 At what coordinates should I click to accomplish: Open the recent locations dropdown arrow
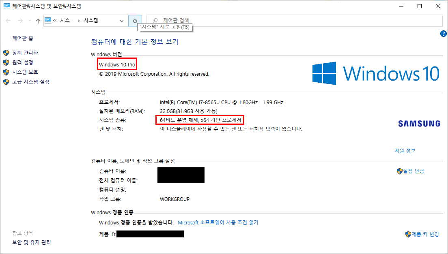click(30, 21)
